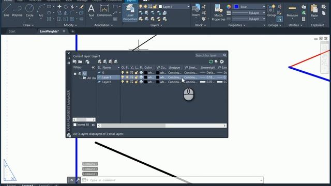Select the Arc tool

pos(41,11)
